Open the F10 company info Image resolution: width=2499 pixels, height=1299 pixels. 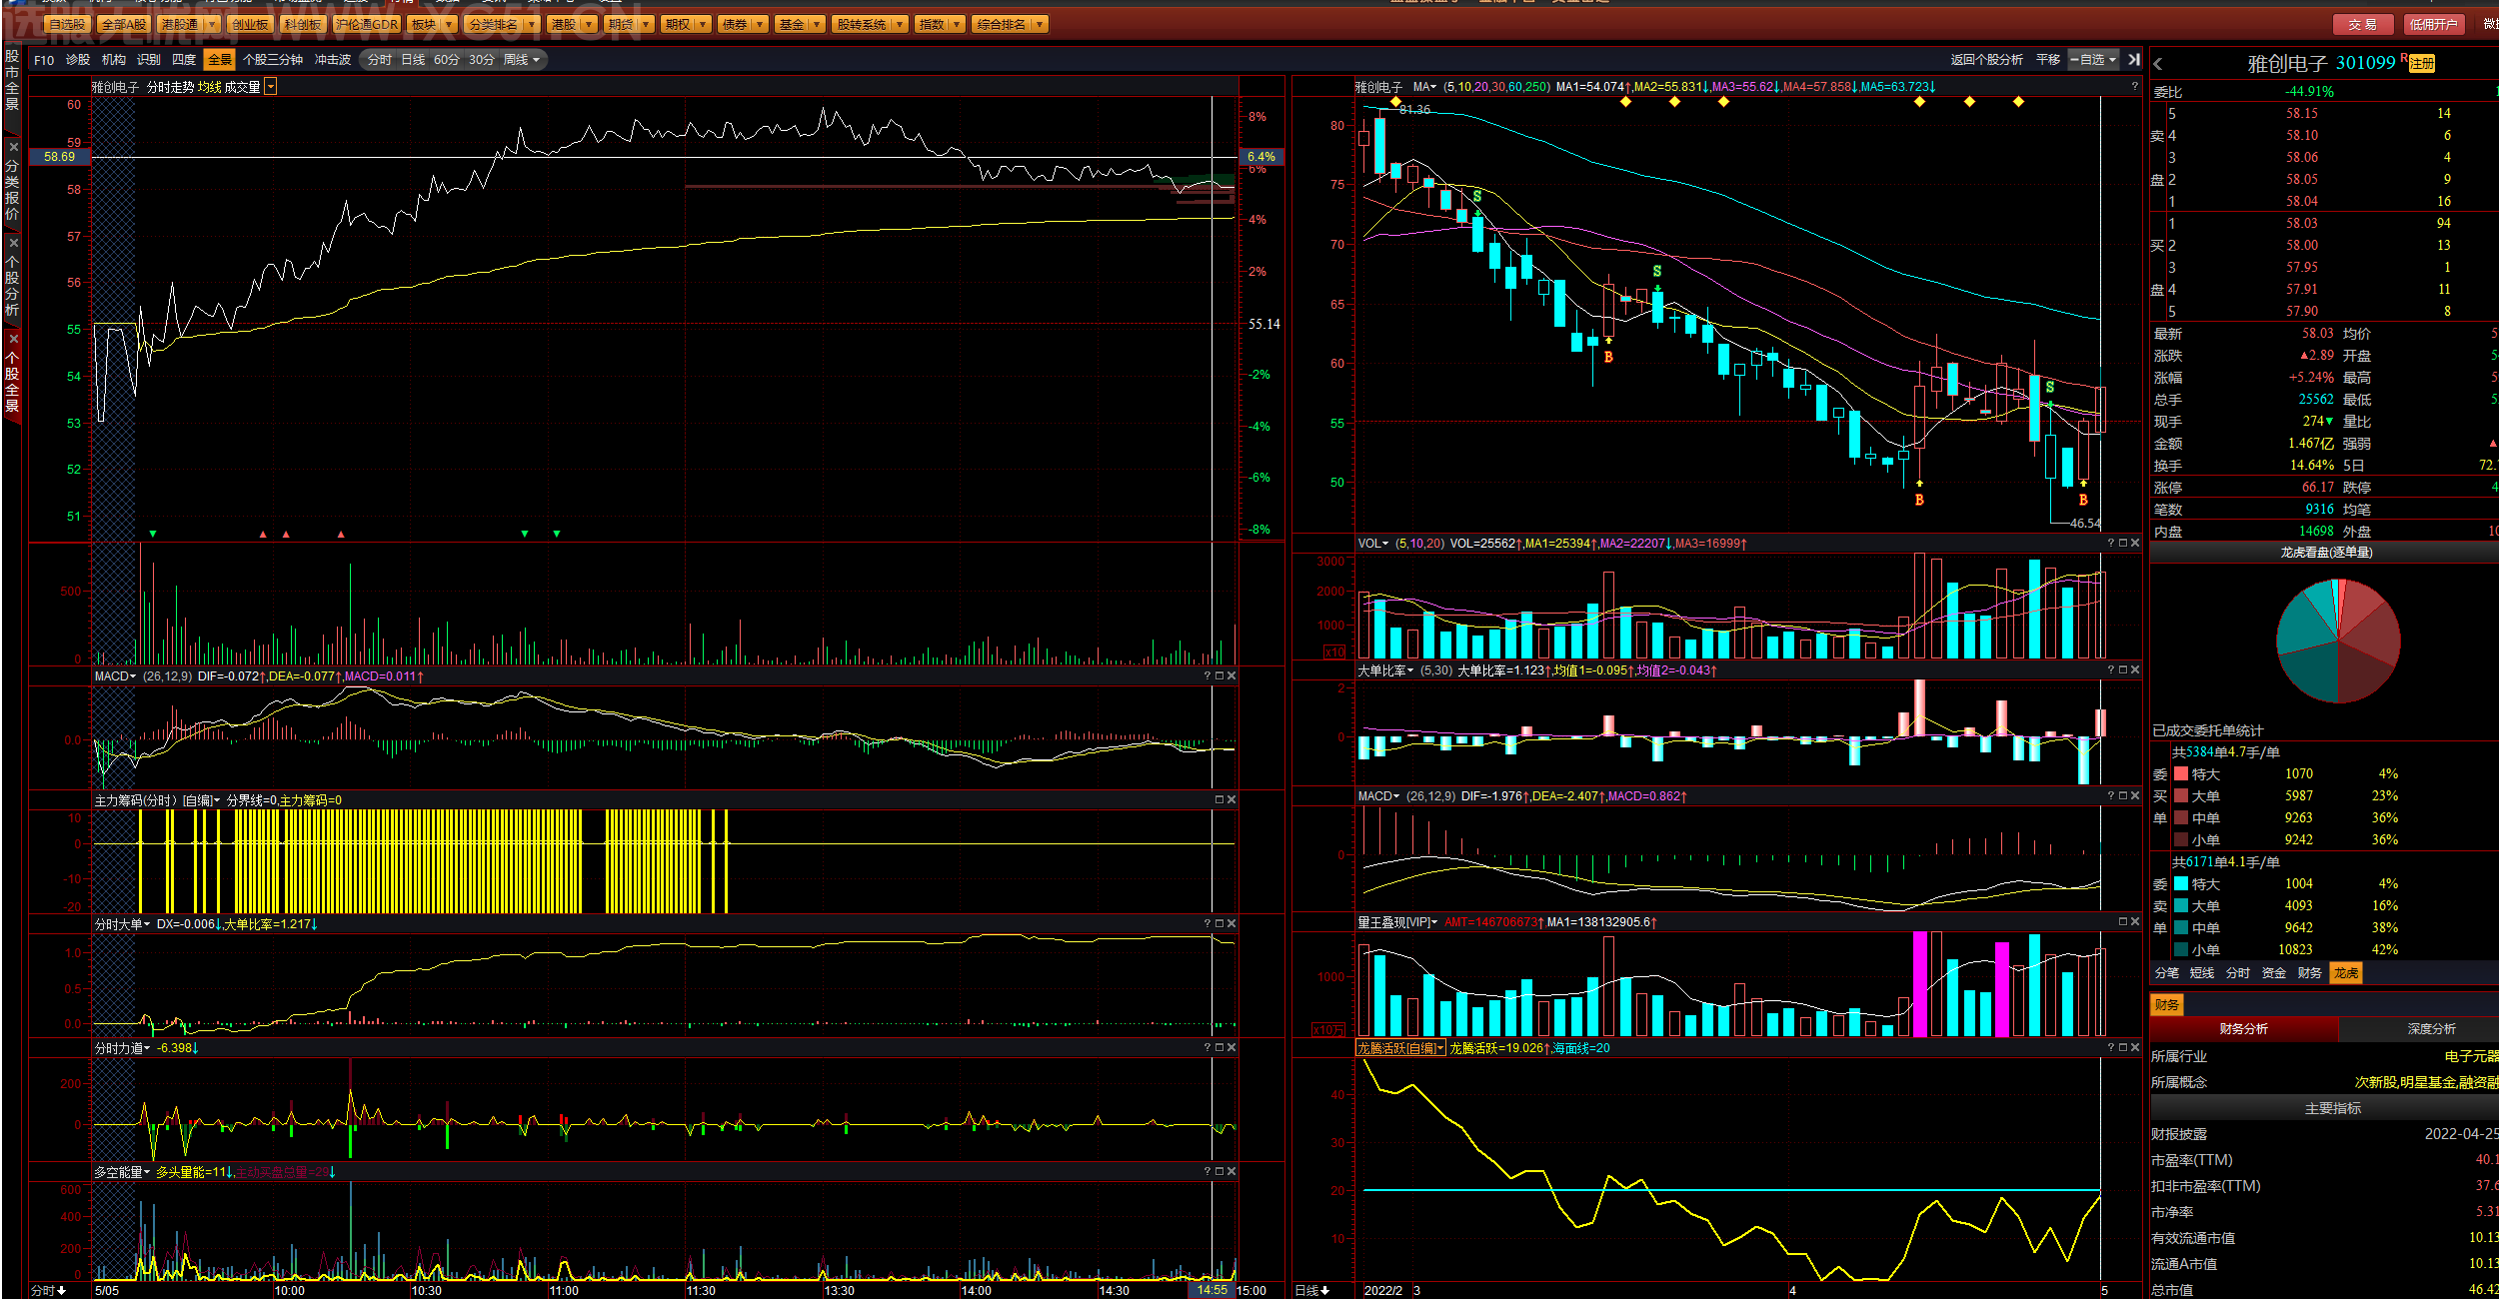(44, 60)
